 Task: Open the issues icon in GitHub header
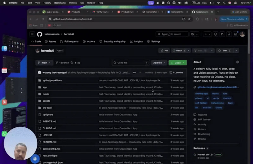pos(215,34)
